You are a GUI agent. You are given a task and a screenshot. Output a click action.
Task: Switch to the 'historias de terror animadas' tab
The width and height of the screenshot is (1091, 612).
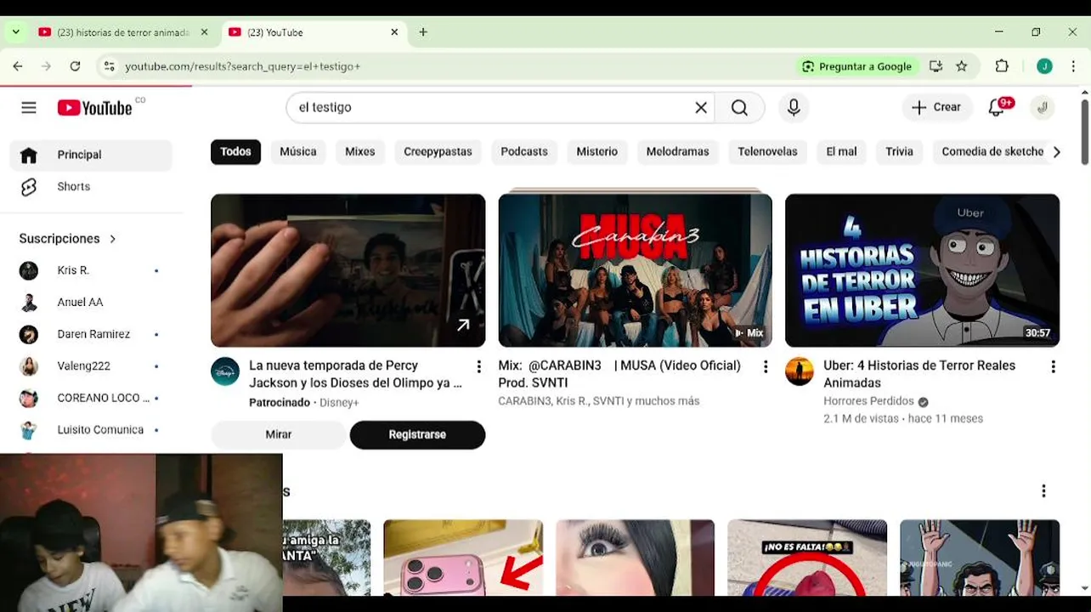(x=122, y=32)
